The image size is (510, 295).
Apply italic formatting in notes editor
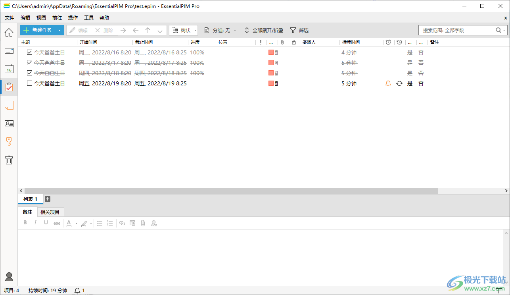tap(35, 223)
